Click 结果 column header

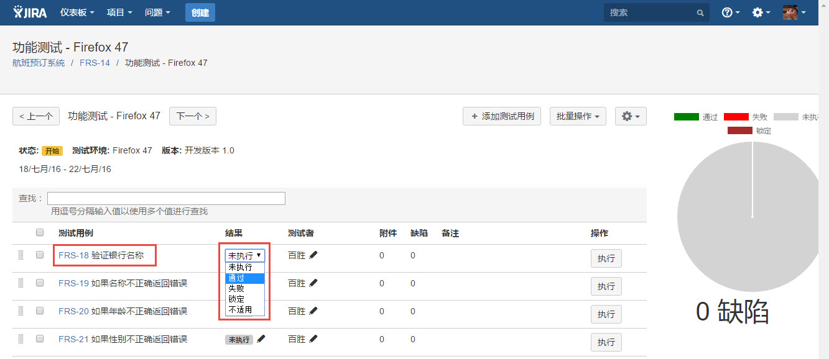tap(234, 233)
